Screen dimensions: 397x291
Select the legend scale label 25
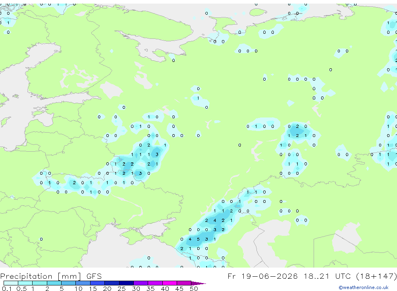pos(121,289)
